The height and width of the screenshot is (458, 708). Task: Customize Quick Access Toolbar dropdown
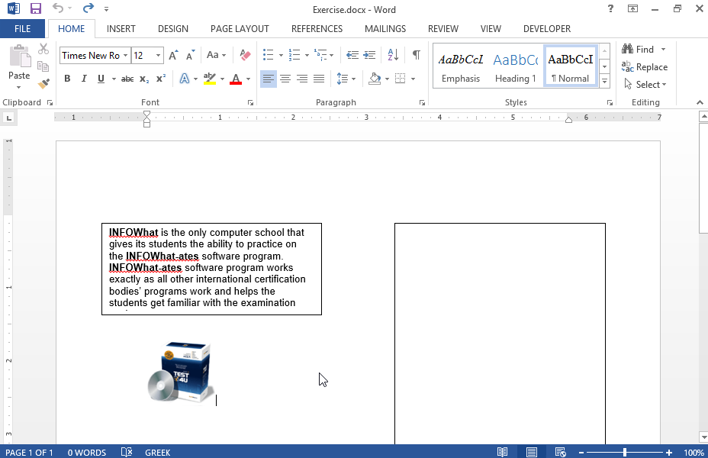click(x=106, y=8)
